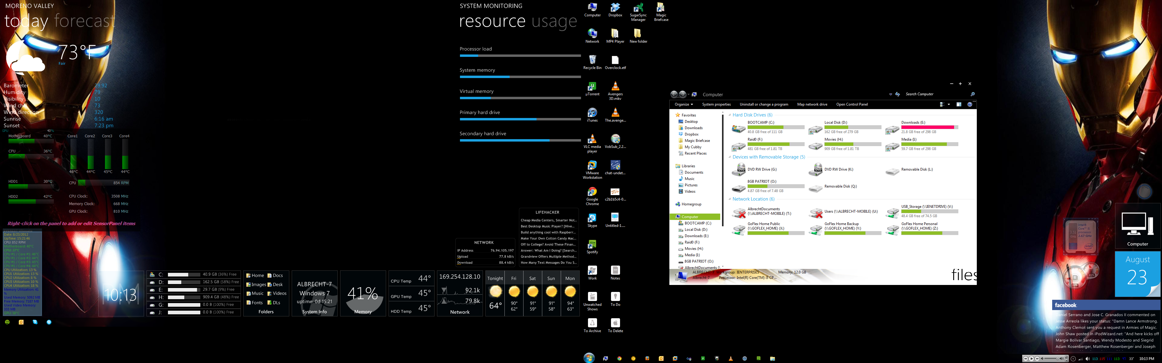
Task: Click Map network drive toolbar item
Action: point(812,104)
